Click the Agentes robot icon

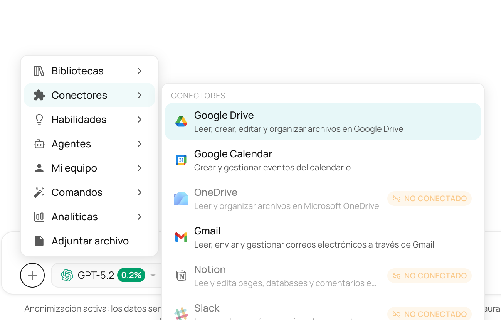click(x=39, y=144)
